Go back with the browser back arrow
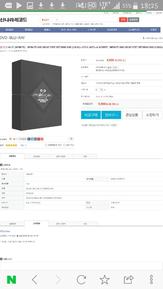163x289 pixels. (34, 280)
